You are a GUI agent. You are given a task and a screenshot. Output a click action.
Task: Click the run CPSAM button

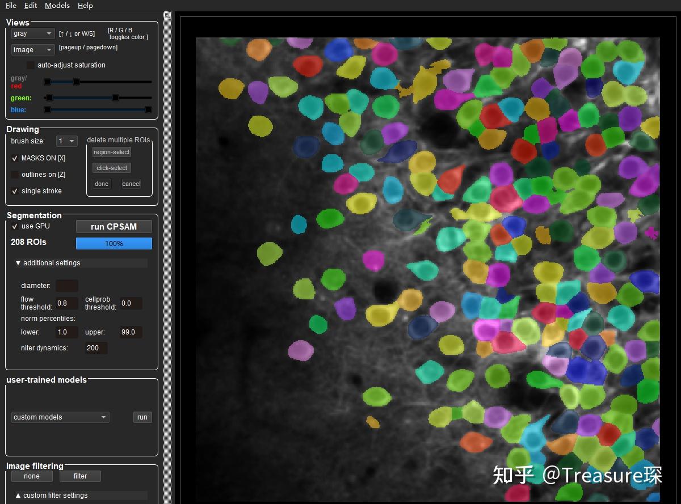(x=114, y=227)
